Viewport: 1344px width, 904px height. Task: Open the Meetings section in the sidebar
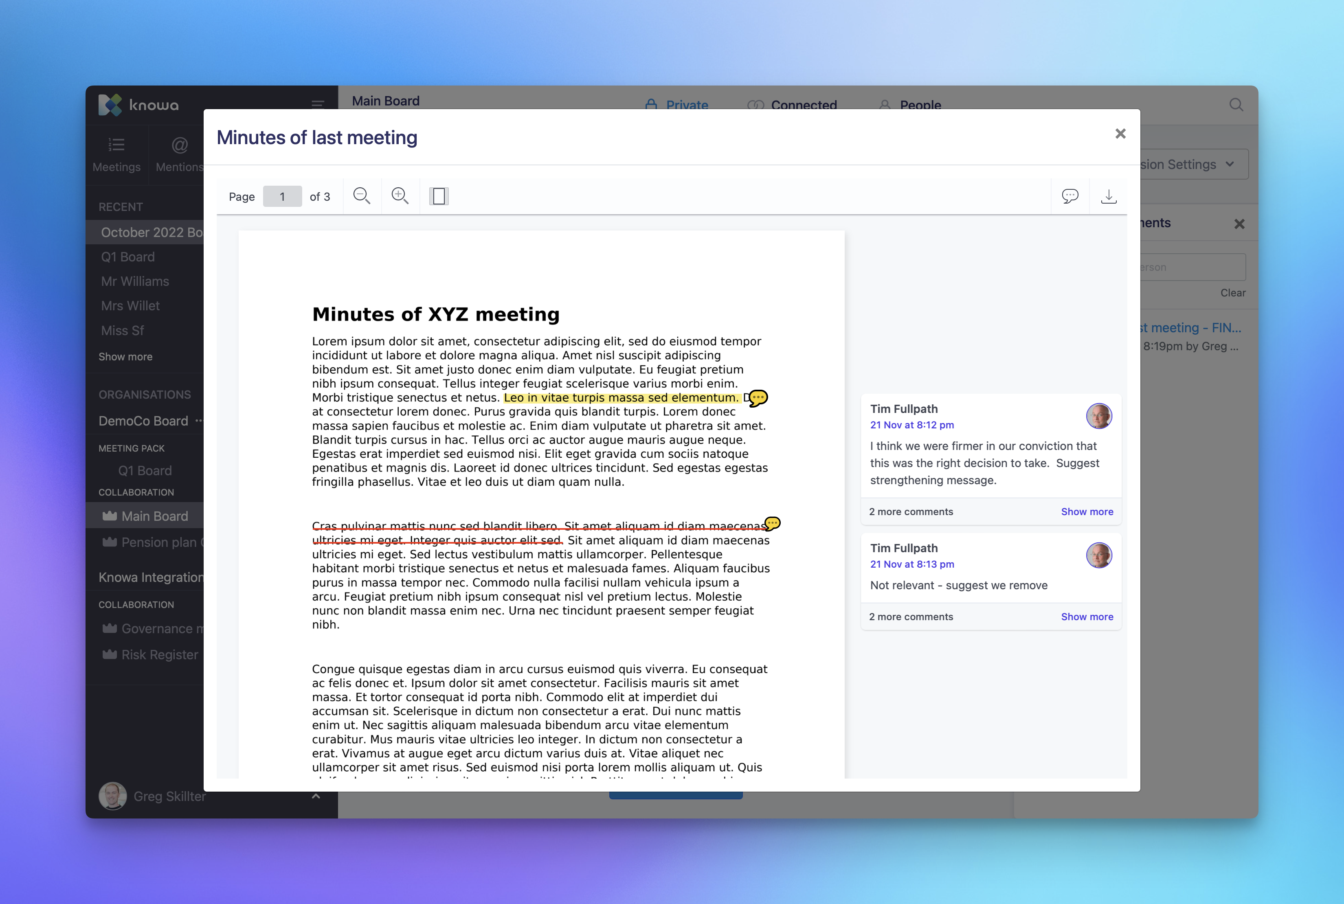pyautogui.click(x=116, y=153)
